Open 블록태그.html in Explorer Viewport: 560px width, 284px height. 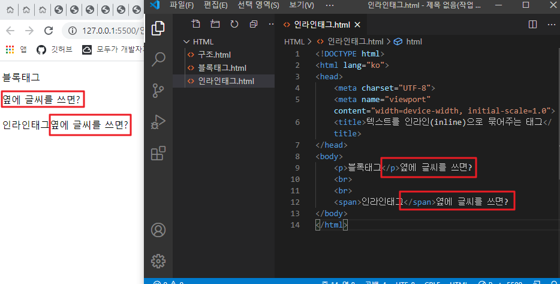tap(222, 68)
